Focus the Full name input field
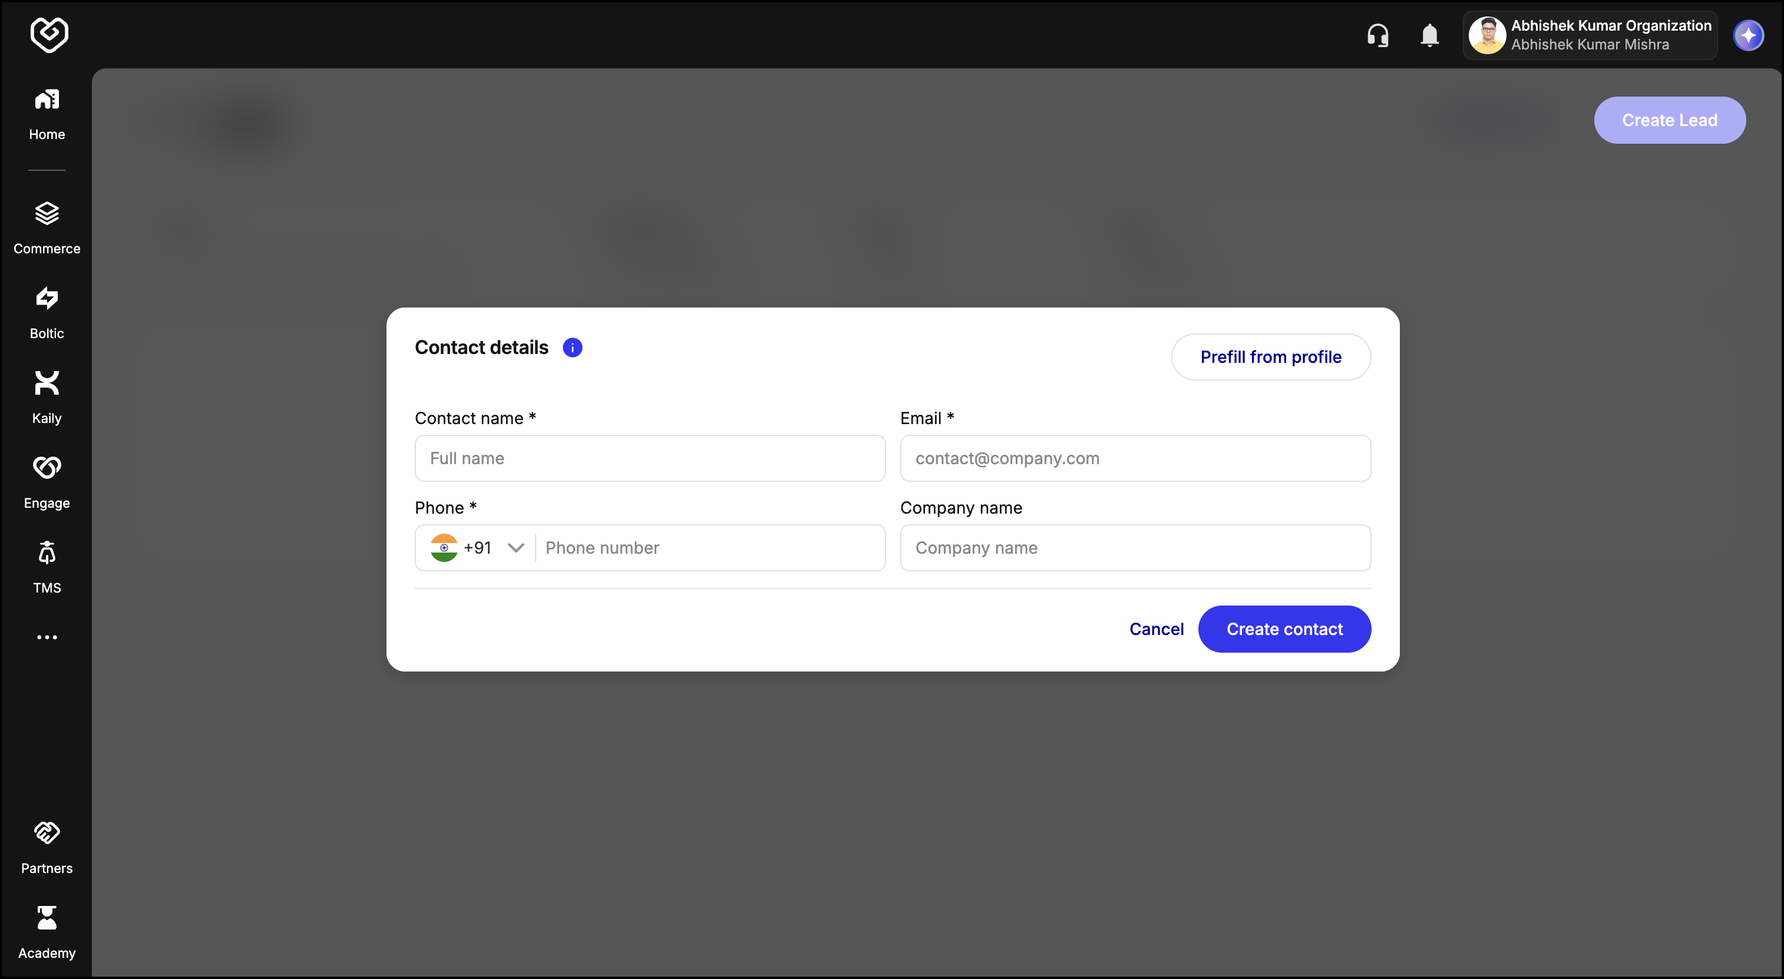The width and height of the screenshot is (1784, 979). tap(650, 458)
